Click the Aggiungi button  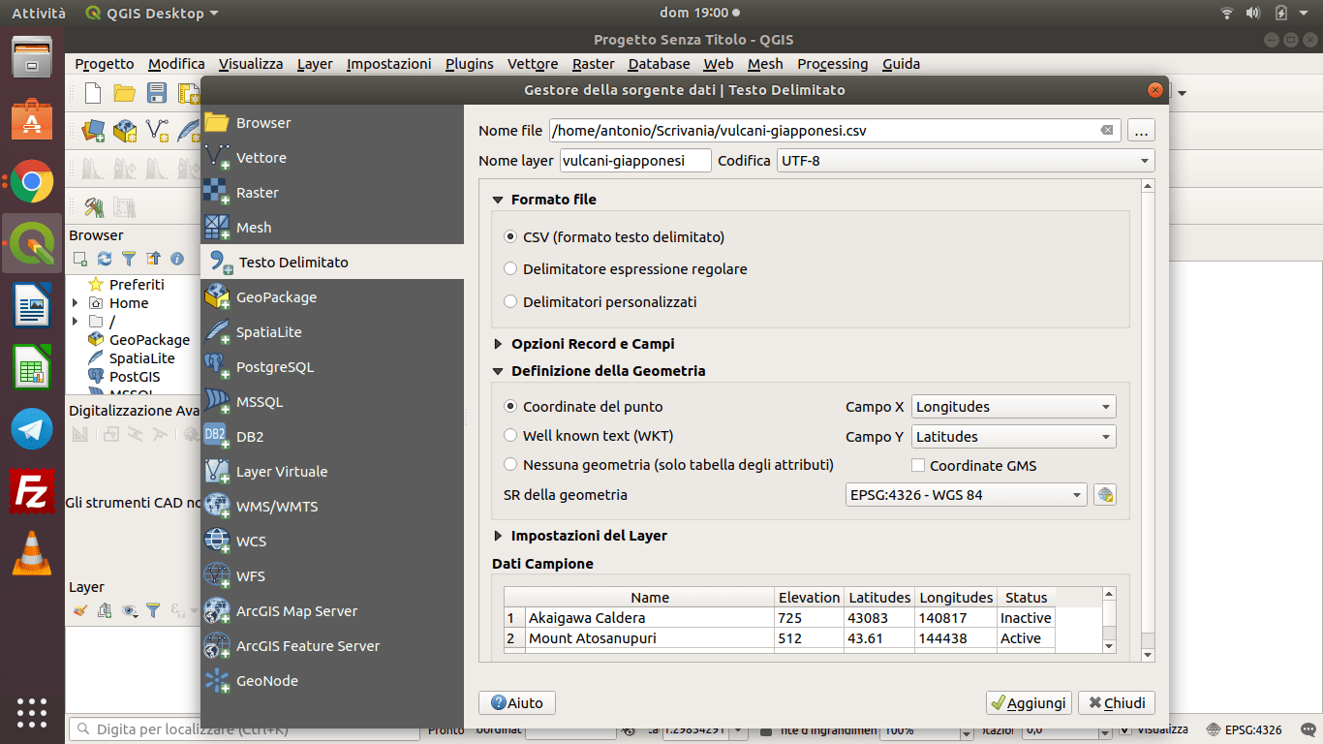[1029, 703]
